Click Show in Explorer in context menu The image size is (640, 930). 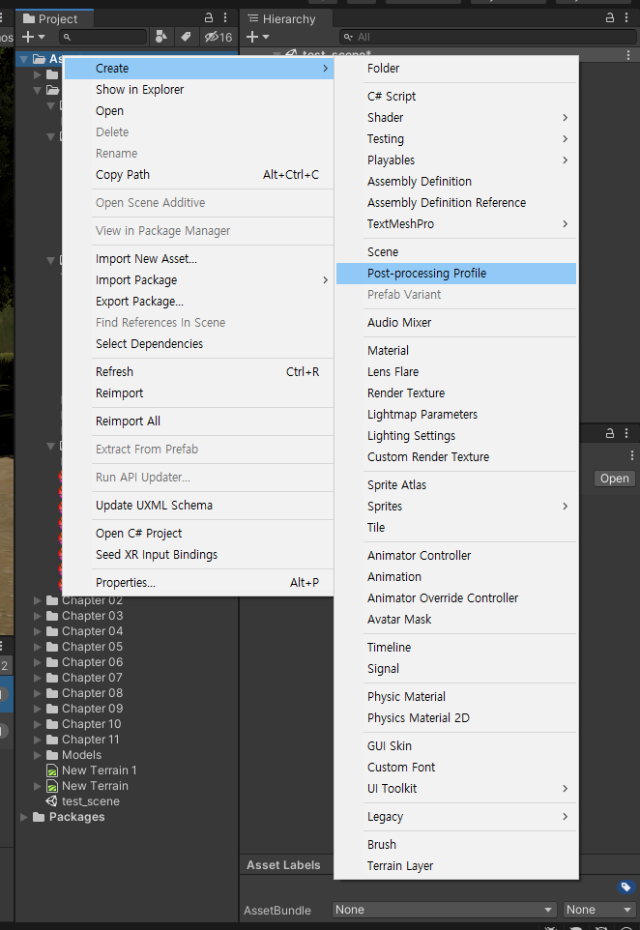pos(199,90)
